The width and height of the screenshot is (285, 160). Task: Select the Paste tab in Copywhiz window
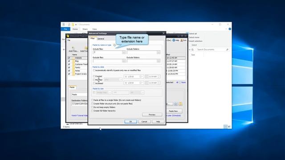72,87
